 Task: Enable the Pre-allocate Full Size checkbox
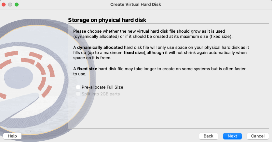point(78,87)
